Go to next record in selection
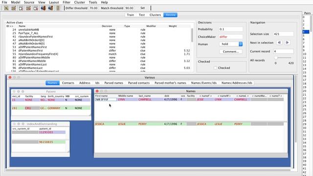Viewport: 313px width, 176px height. [287, 43]
